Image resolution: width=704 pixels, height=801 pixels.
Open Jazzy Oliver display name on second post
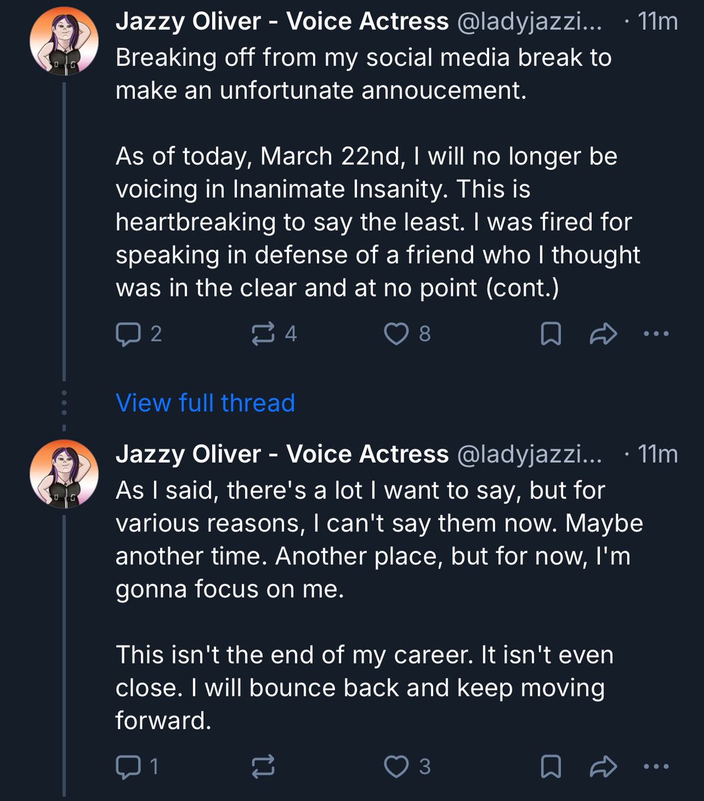tap(282, 455)
